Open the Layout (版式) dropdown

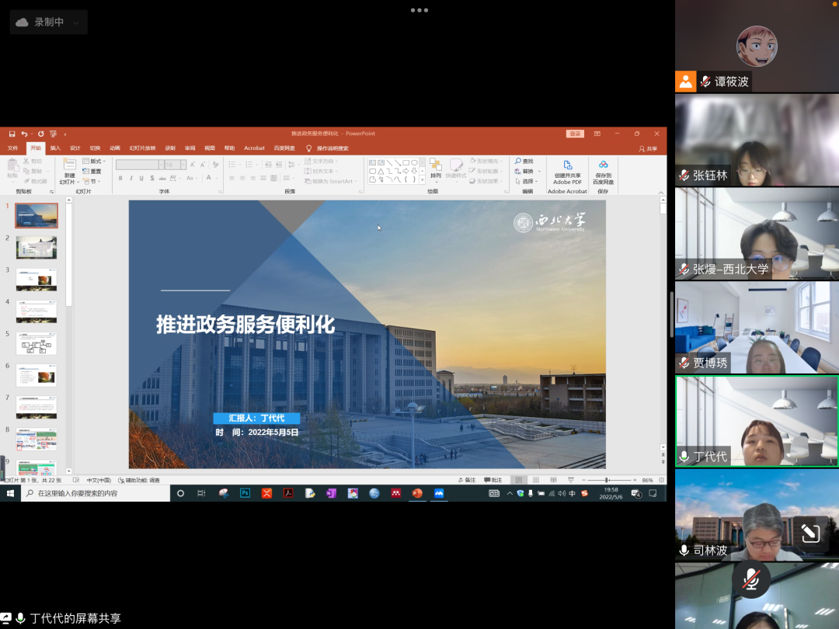point(95,161)
